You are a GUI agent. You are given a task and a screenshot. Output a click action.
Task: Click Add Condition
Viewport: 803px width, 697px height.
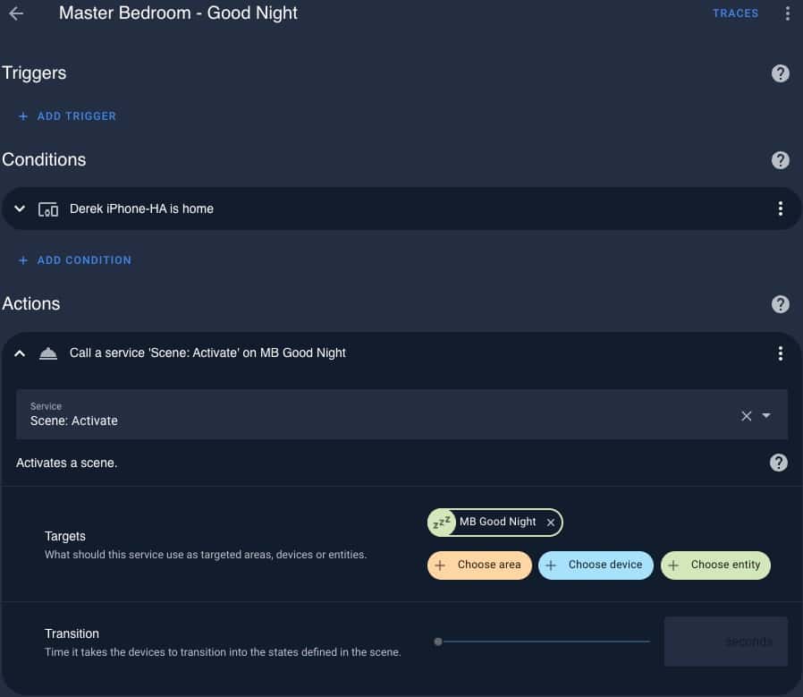pos(75,260)
